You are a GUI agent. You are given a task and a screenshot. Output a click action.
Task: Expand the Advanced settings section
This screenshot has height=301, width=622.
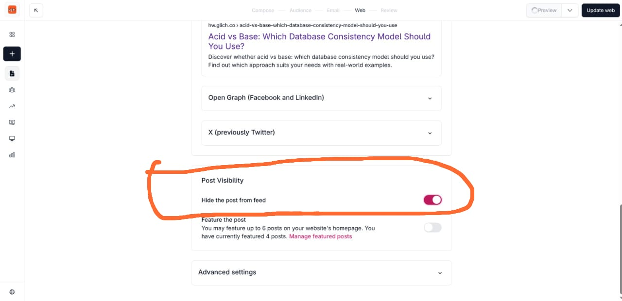coord(321,272)
